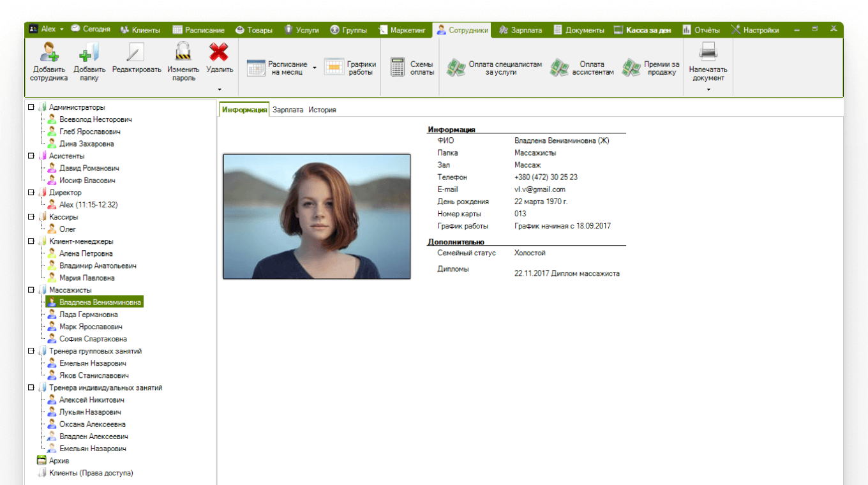
Task: Open Sales Bonuses (Премии за продажу)
Action: [x=632, y=68]
